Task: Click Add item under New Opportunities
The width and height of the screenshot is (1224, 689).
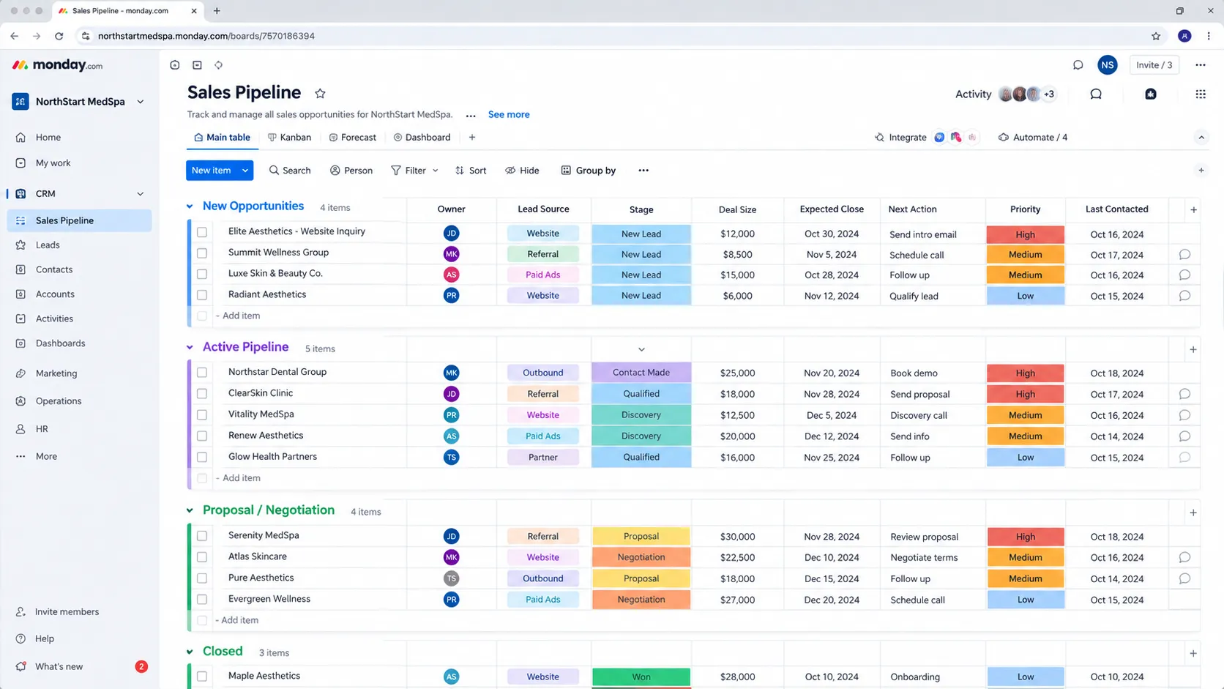Action: (x=241, y=316)
